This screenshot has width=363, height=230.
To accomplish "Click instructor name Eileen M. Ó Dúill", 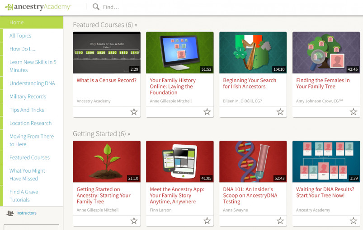I will tap(242, 101).
